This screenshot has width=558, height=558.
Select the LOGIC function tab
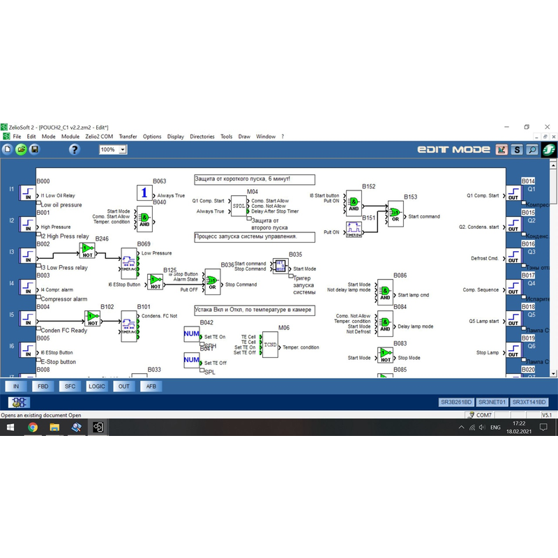click(x=96, y=386)
